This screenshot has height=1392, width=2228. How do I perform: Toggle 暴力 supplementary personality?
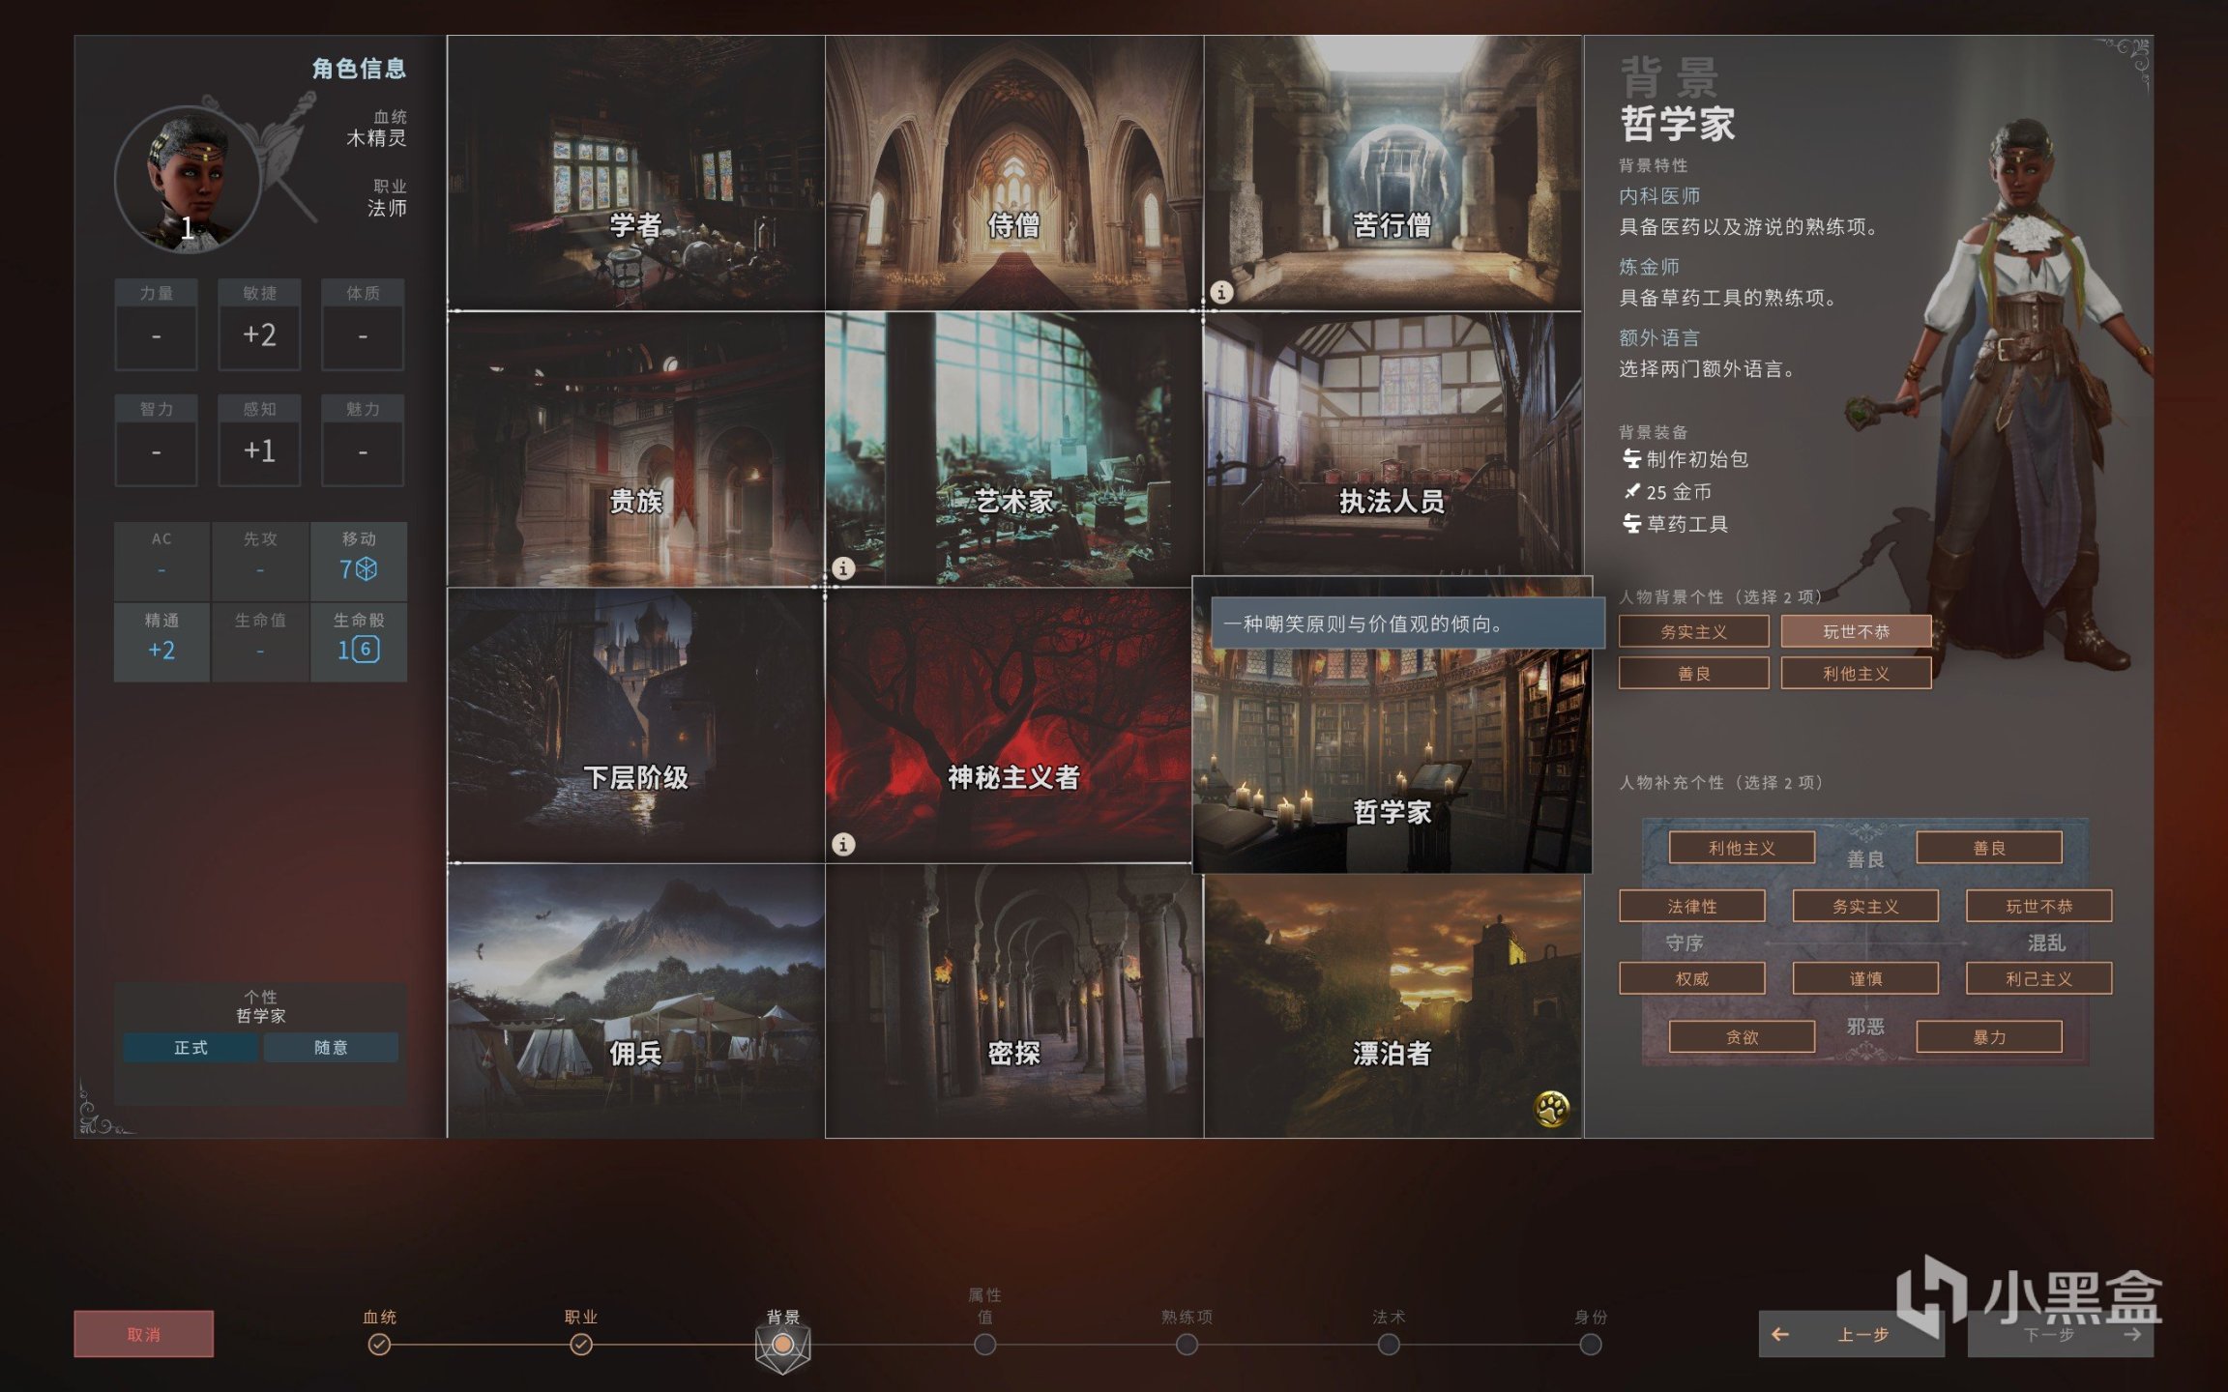(x=1989, y=1036)
